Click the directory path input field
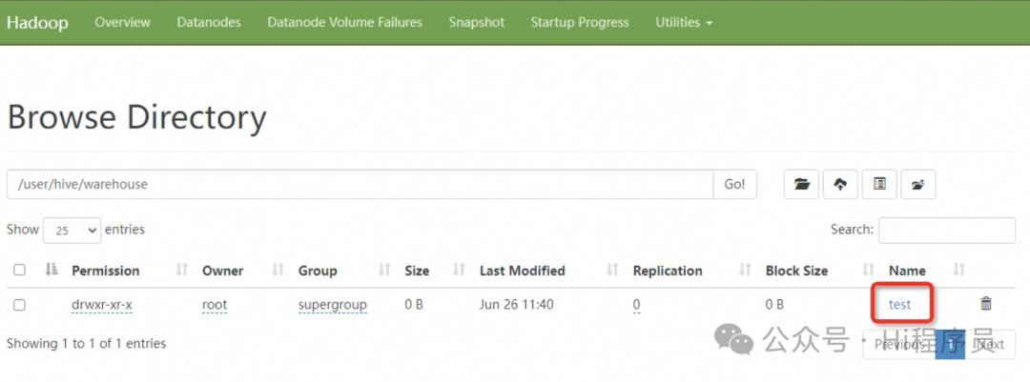The width and height of the screenshot is (1030, 382). [x=360, y=185]
